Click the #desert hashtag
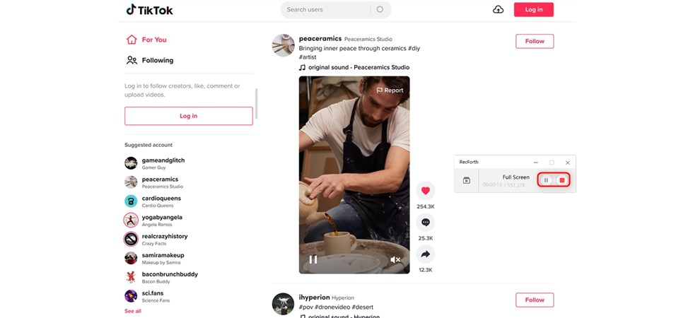Screen dimensions: 693x318 click(363, 307)
